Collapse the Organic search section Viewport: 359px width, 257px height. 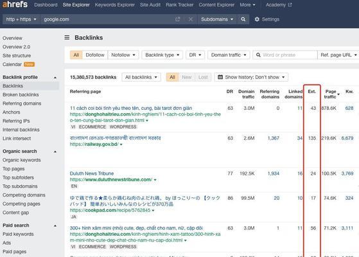55,152
